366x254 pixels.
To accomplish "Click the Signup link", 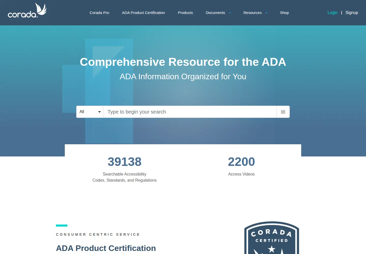I will coord(352,13).
